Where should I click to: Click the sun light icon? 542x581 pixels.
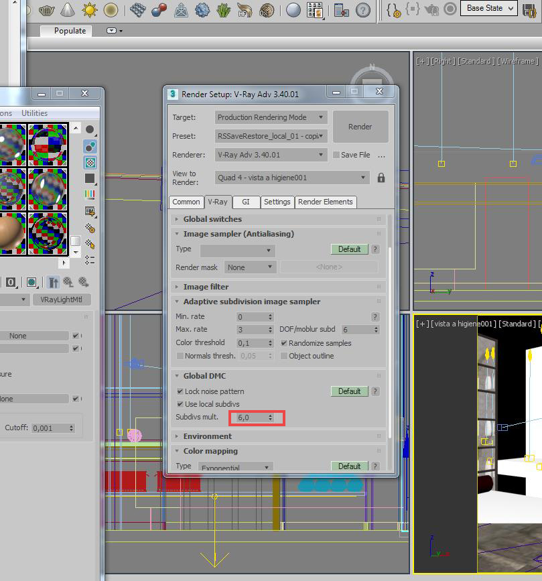coord(90,10)
